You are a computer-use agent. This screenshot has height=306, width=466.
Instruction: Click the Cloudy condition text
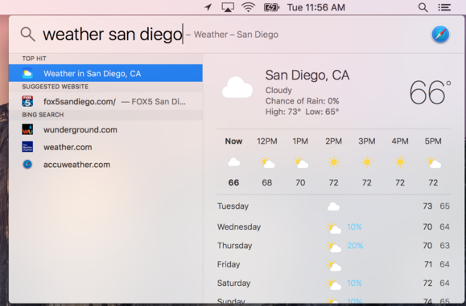278,90
